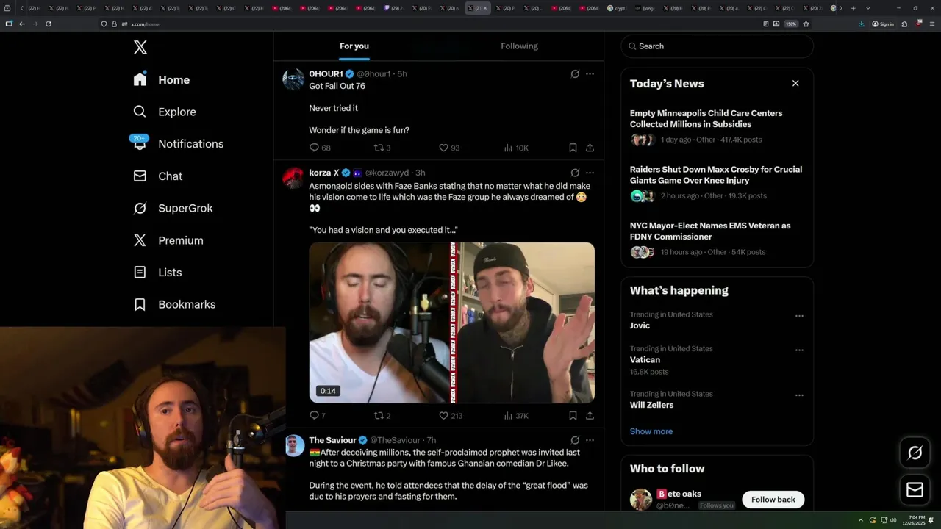The width and height of the screenshot is (941, 529).
Task: Open NYC Mayor-Elect Names EMS Veteran story
Action: coord(717,239)
